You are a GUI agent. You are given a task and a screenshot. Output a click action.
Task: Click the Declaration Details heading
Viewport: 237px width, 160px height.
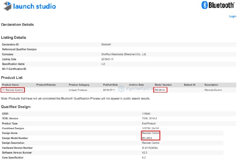pos(17,24)
